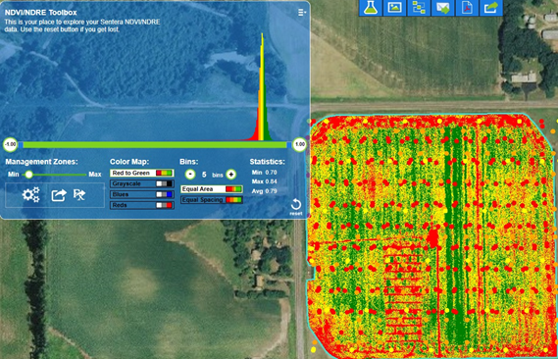Choose the Reds color map option
Viewport: 558px width, 359px height.
(x=141, y=205)
